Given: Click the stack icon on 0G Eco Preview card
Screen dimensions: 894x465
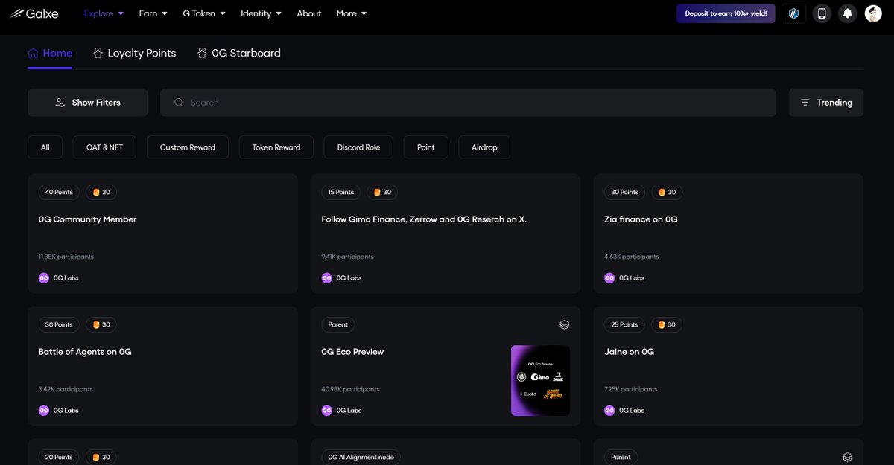Looking at the screenshot, I should pyautogui.click(x=565, y=325).
